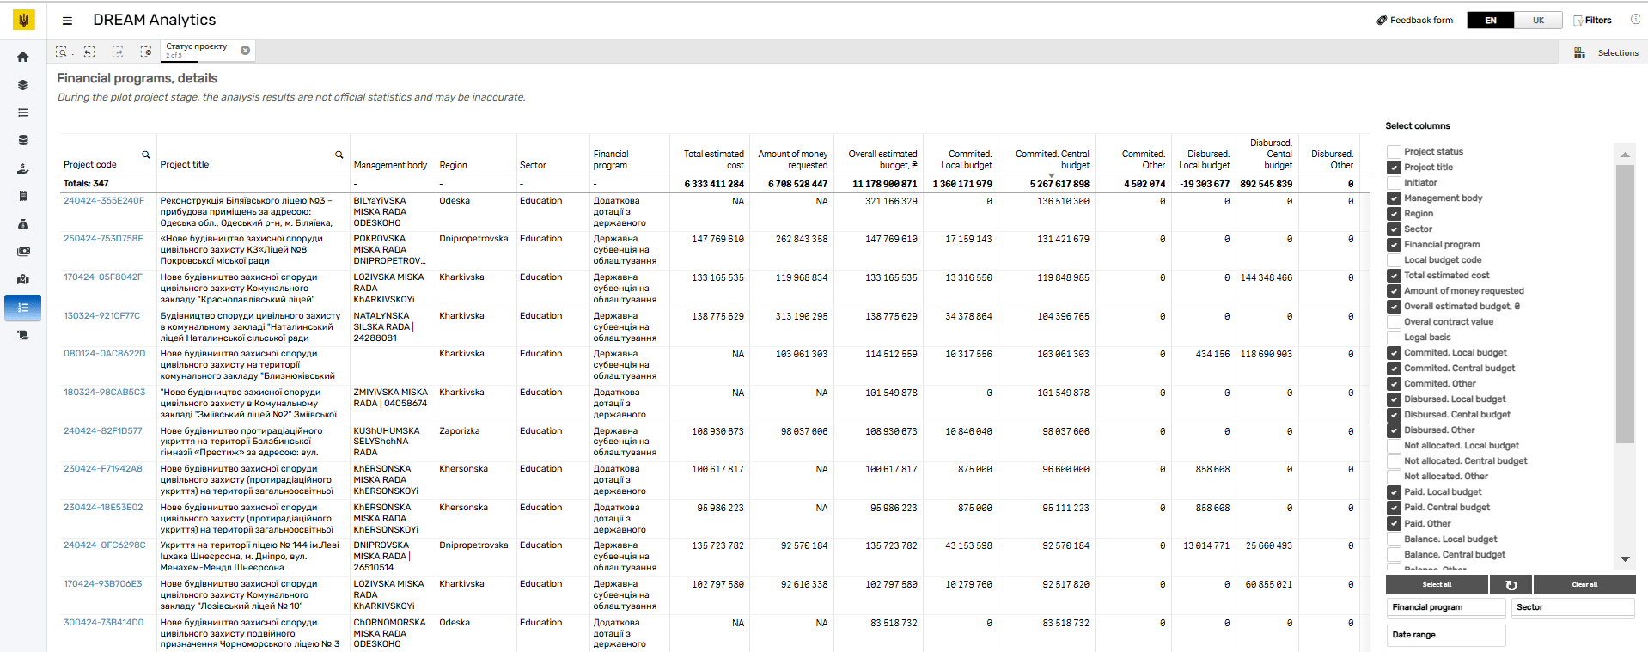This screenshot has width=1648, height=652.
Task: Uncheck the Project title column checkbox
Action: pos(1394,168)
